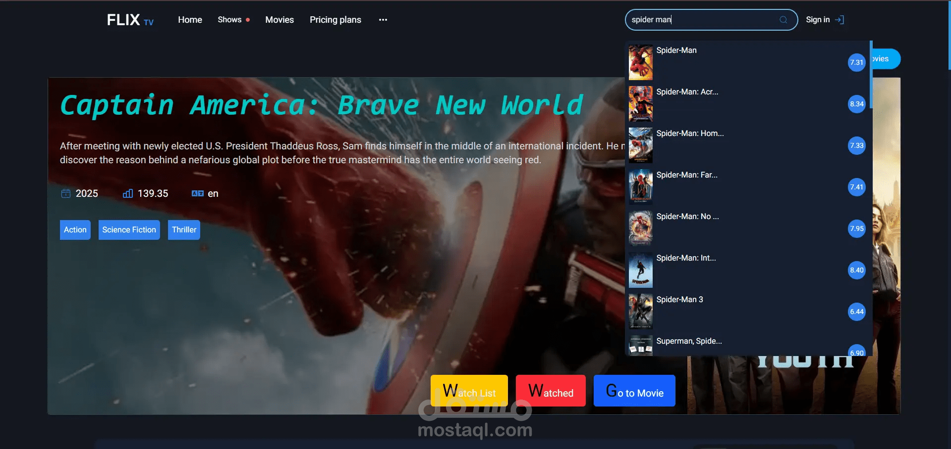This screenshot has width=951, height=449.
Task: Go to the Home menu item
Action: (190, 20)
